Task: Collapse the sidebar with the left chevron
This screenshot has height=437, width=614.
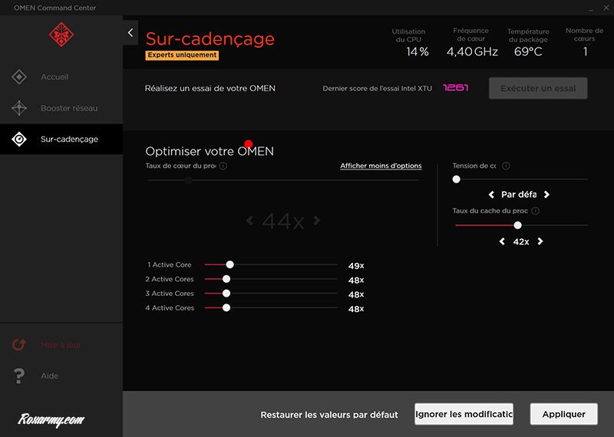Action: tap(130, 33)
